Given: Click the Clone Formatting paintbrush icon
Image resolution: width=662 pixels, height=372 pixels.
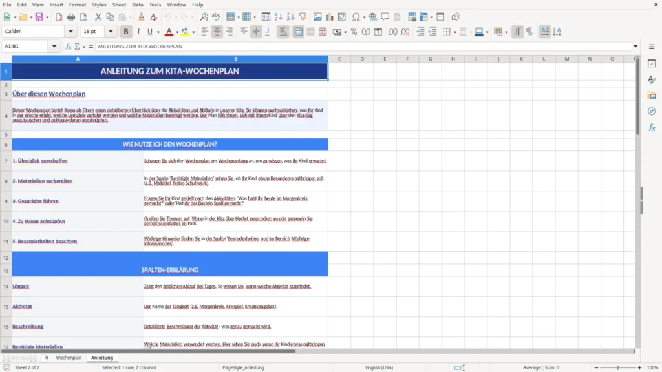Looking at the screenshot, I should click(141, 17).
